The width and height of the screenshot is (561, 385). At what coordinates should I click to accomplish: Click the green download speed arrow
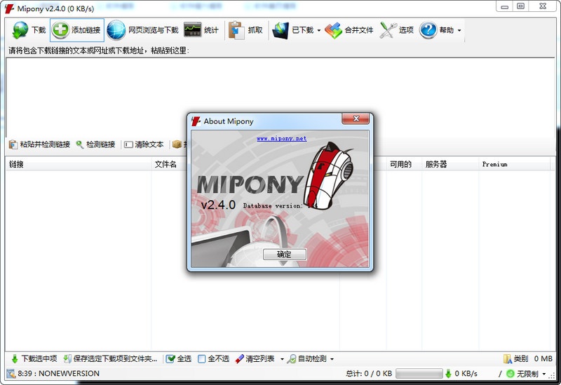pyautogui.click(x=448, y=374)
